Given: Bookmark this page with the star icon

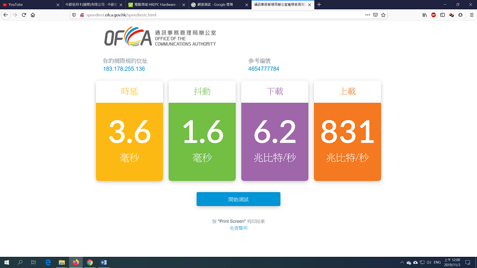Looking at the screenshot, I should (x=383, y=15).
